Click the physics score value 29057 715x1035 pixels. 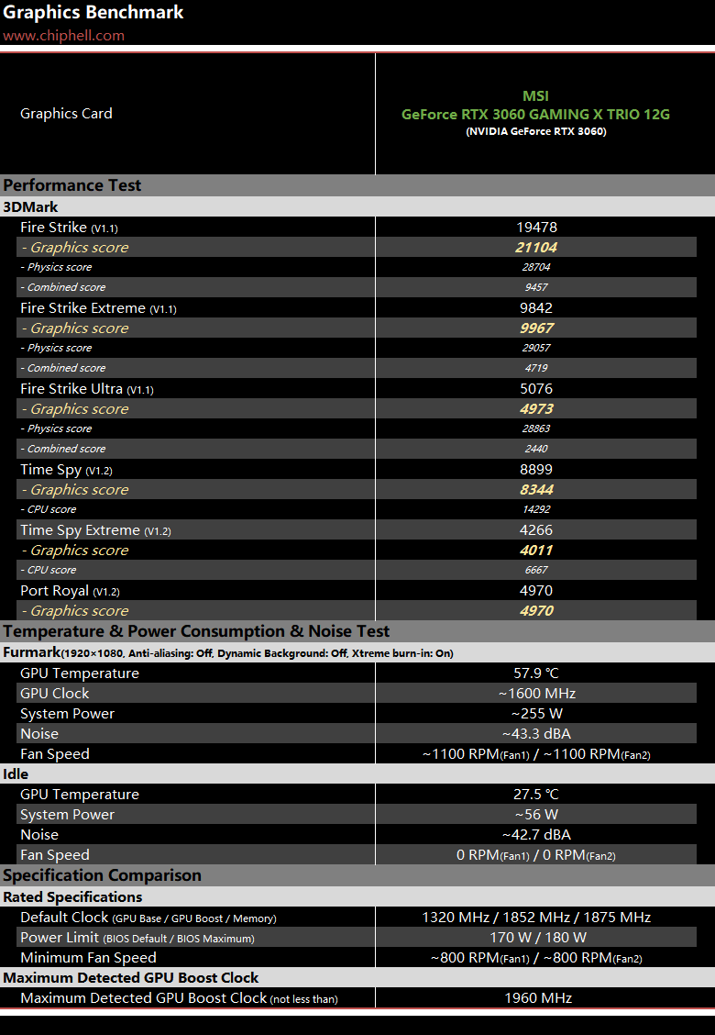click(535, 348)
